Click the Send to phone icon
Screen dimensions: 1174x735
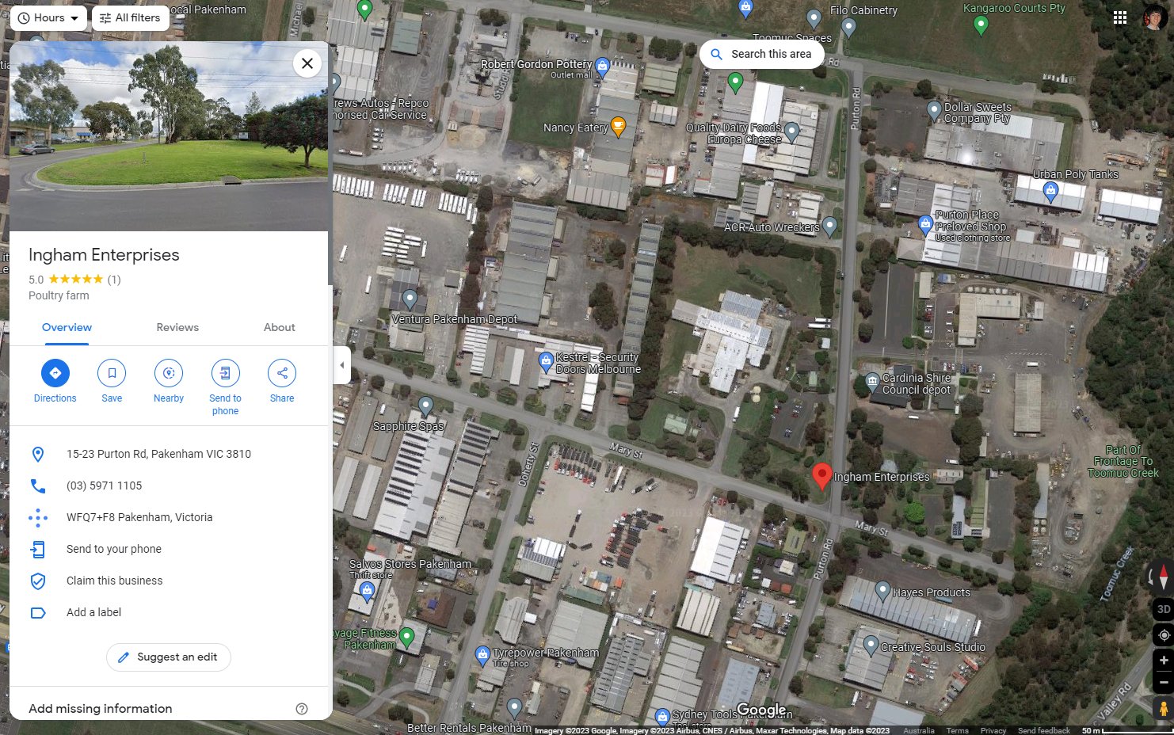[225, 373]
